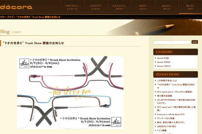Select the BLOG navigation tab

point(190,7)
